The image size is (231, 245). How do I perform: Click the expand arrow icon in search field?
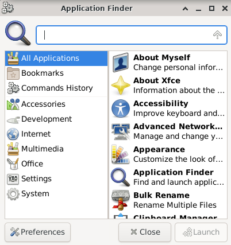coord(217,35)
